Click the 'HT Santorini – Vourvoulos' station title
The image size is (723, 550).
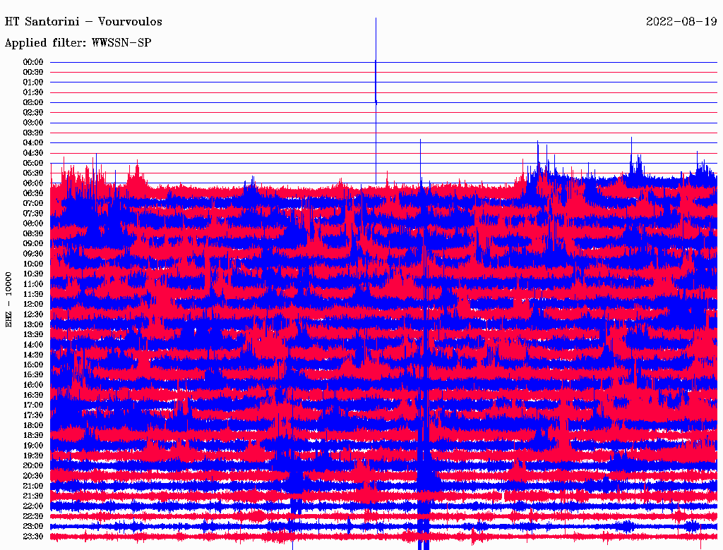click(x=83, y=22)
